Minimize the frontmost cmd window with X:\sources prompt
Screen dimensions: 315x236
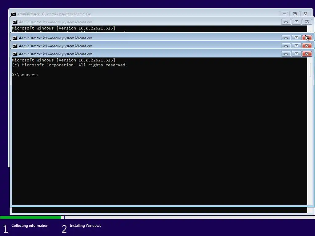(x=286, y=54)
